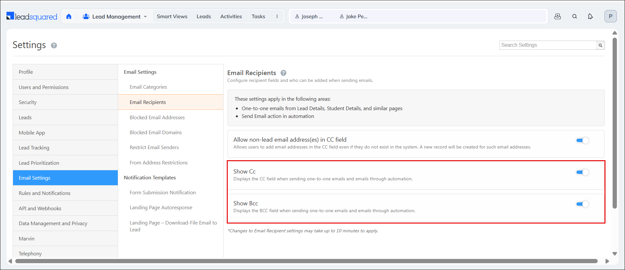Select Lead Tracking settings section
The height and width of the screenshot is (270, 625).
pos(65,148)
